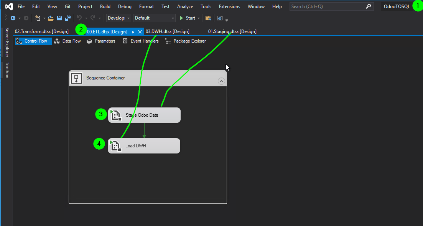Open the Toolbox side panel
The width and height of the screenshot is (423, 226).
point(7,70)
